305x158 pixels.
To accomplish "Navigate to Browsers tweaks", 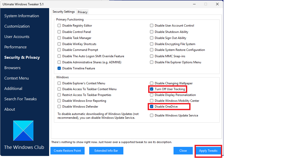I will pyautogui.click(x=12, y=68).
